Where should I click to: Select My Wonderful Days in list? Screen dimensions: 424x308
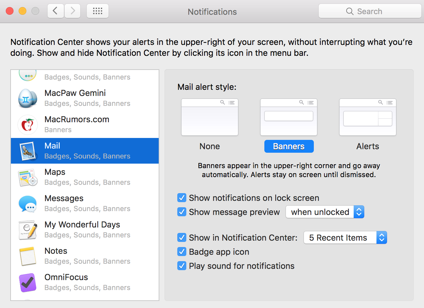pyautogui.click(x=85, y=230)
